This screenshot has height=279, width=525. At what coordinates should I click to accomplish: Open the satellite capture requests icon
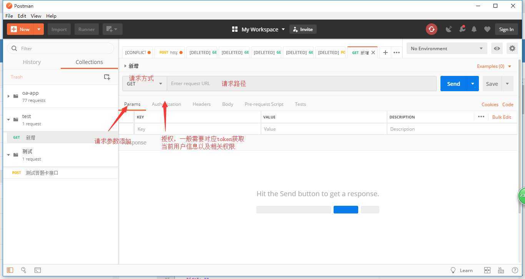point(449,29)
